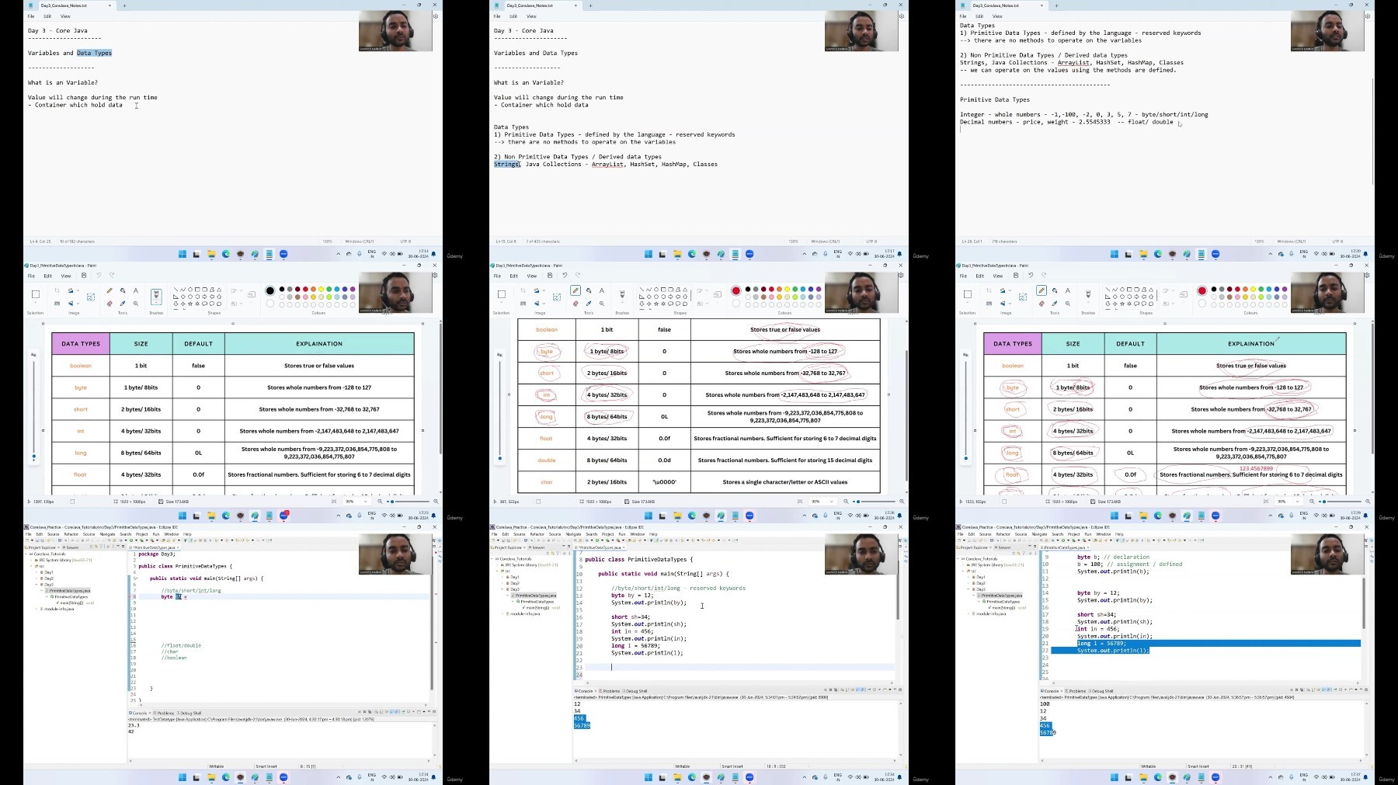Select Pencil tool in Paint window without red markings
The height and width of the screenshot is (785, 1398).
click(110, 290)
